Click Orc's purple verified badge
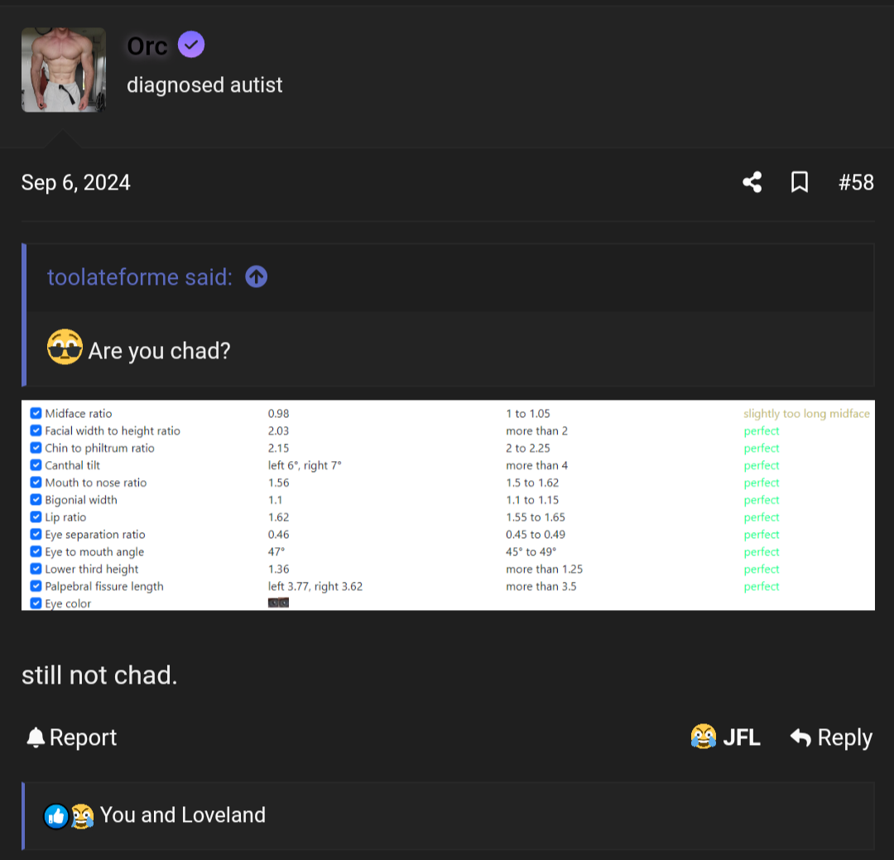 191,44
